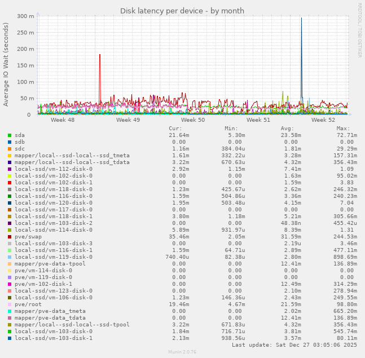
Task: Click the vm-103-disk-0 max value '545.74m'
Action: (x=345, y=332)
